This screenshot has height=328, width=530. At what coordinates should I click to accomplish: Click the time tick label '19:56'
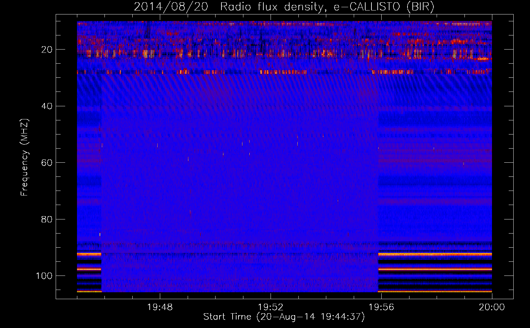pyautogui.click(x=381, y=307)
